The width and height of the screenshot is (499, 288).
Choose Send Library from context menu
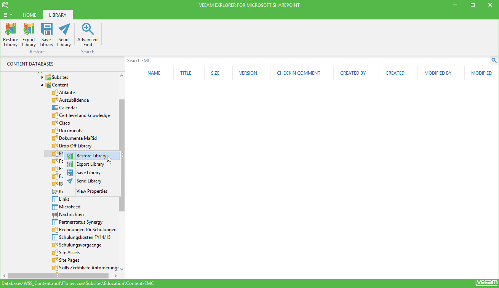tap(92, 181)
